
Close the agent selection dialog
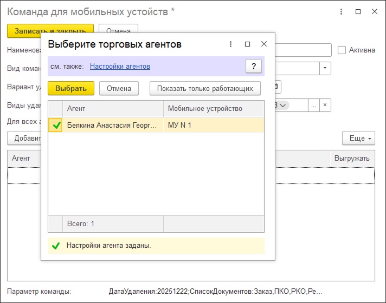tap(264, 44)
